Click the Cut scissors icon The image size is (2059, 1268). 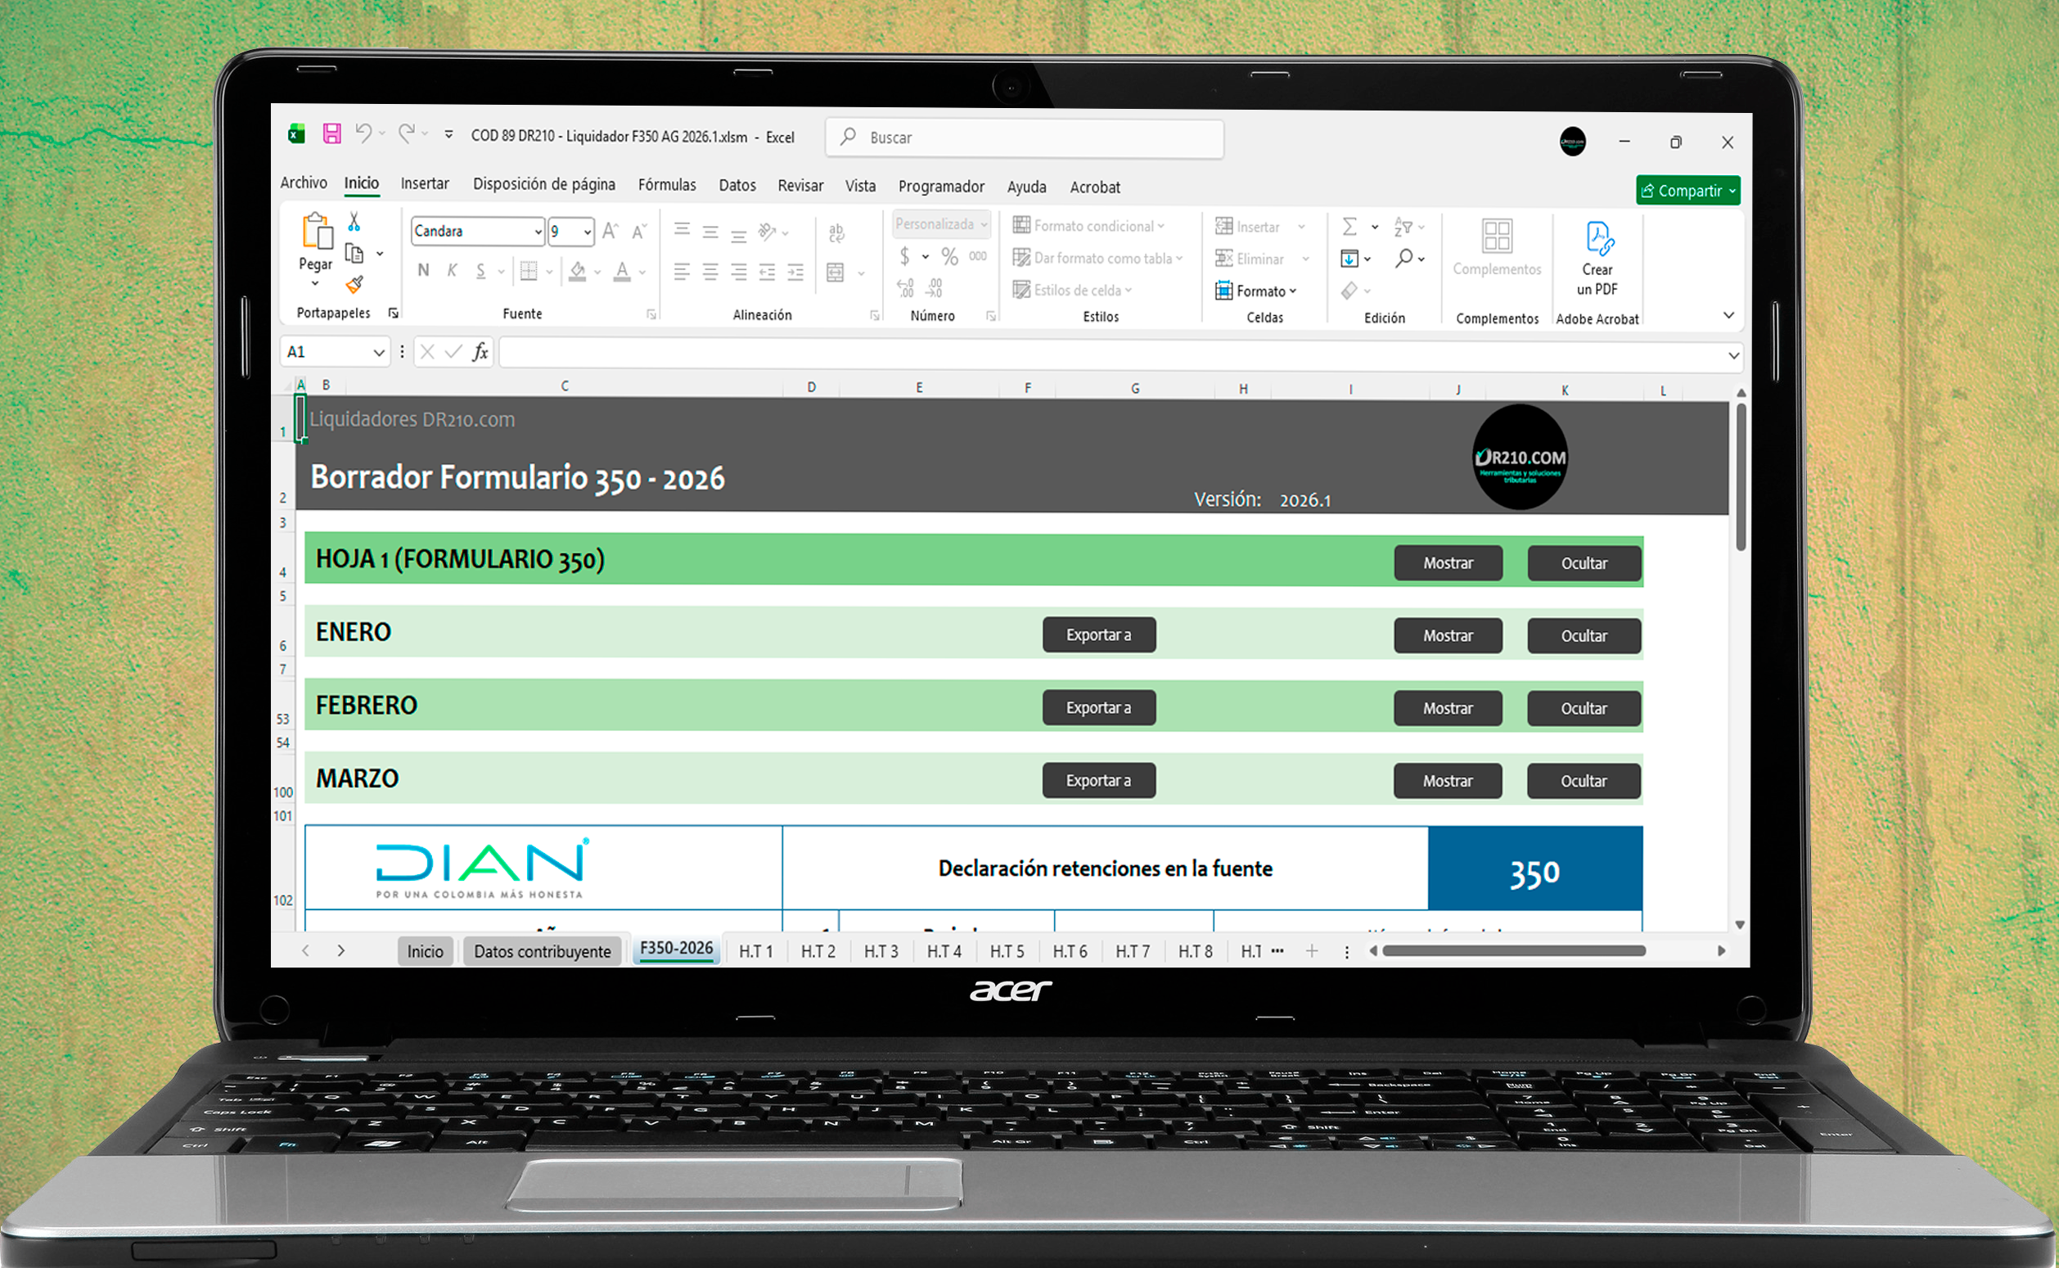click(354, 221)
